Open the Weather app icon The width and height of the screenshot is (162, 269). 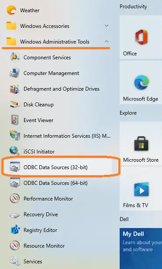(11, 10)
